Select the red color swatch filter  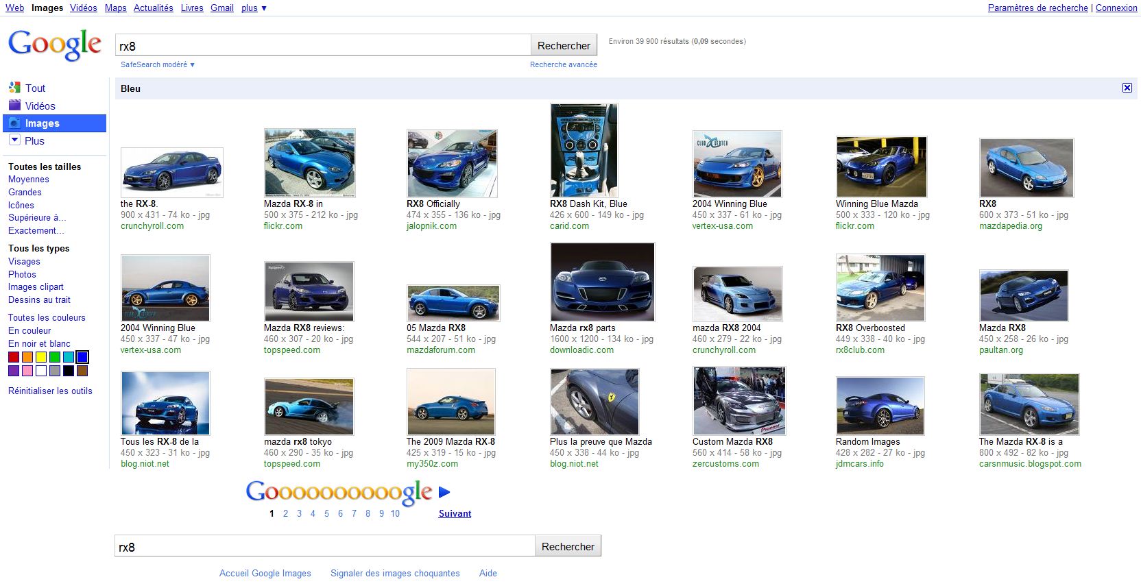coord(14,357)
